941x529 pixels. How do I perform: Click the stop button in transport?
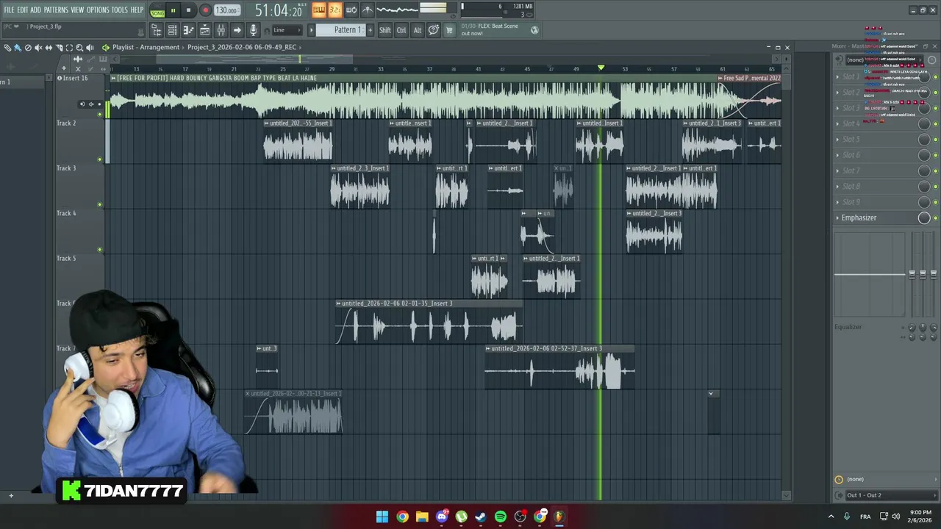(x=188, y=10)
